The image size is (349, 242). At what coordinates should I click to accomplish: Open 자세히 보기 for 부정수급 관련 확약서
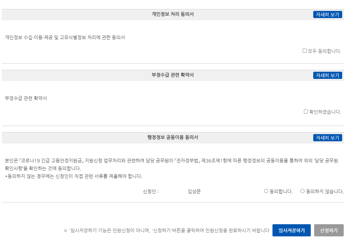(328, 75)
